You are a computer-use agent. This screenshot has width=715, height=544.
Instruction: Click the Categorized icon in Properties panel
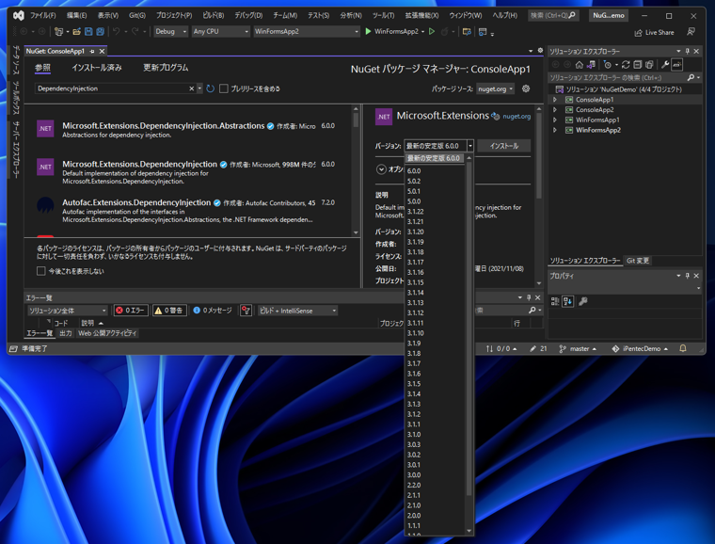click(x=555, y=301)
